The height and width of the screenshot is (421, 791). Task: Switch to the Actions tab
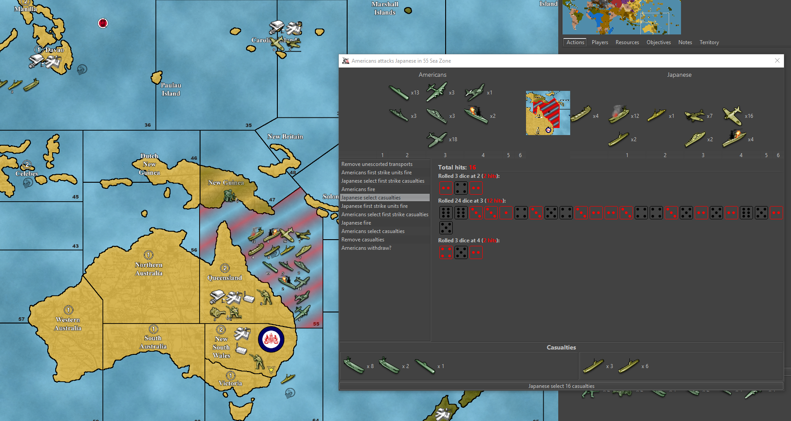(575, 42)
